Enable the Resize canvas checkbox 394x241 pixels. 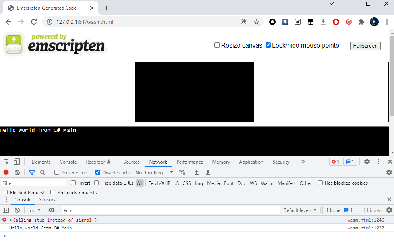click(x=217, y=45)
